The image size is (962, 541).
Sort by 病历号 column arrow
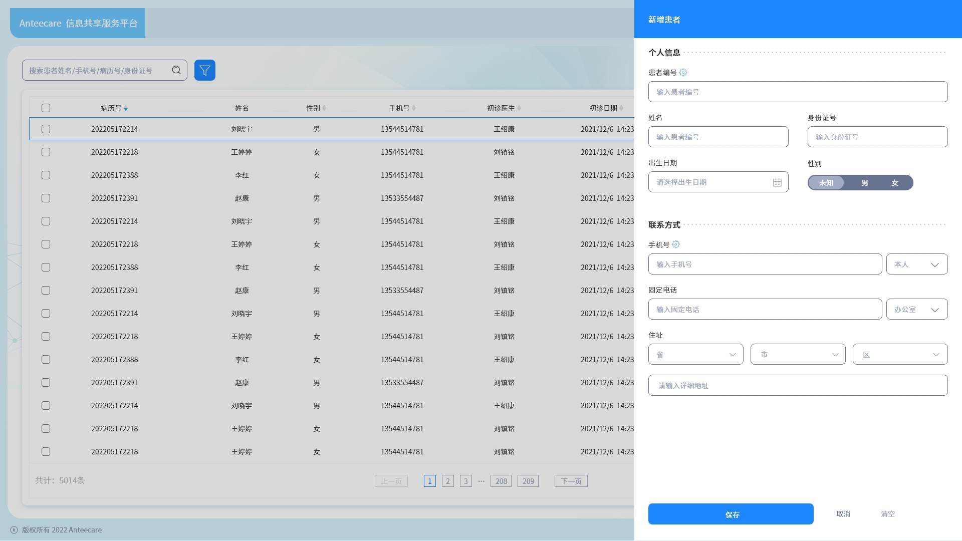tap(126, 108)
